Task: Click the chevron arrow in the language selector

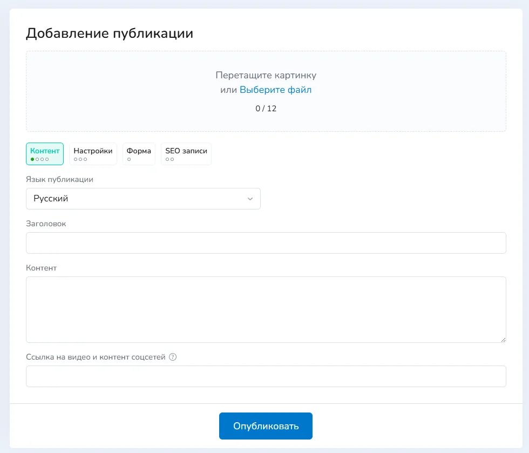Action: tap(250, 199)
